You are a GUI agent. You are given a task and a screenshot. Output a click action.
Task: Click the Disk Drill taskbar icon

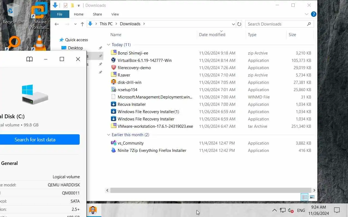click(x=93, y=210)
